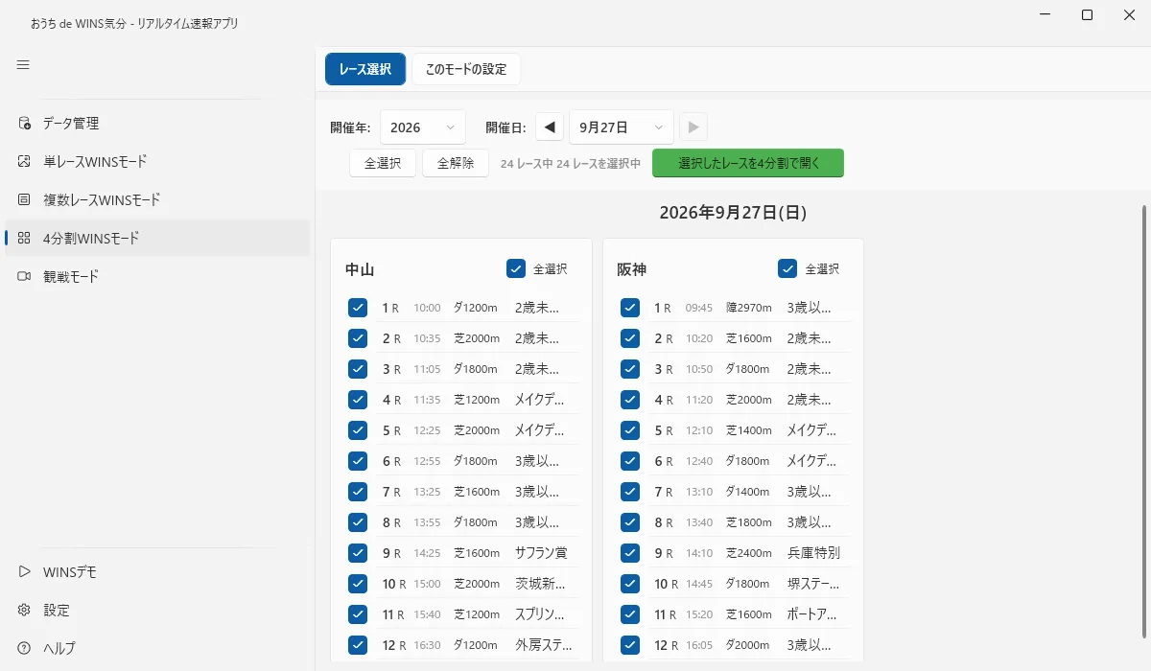Toggle the 阪神 全選択 checkbox
The height and width of the screenshot is (671, 1151).
point(787,269)
